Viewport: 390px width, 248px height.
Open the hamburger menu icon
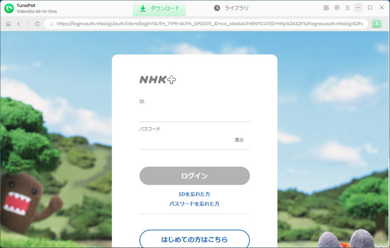point(348,8)
